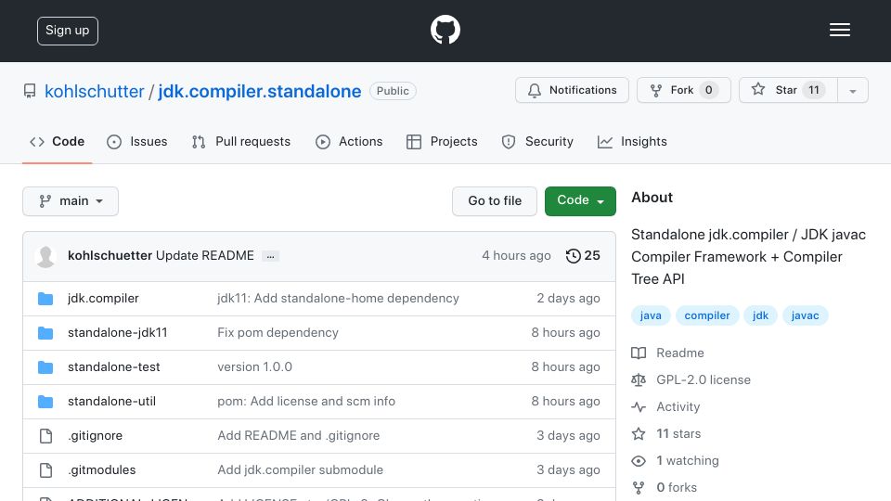Image resolution: width=891 pixels, height=501 pixels.
Task: Open the Projects tab
Action: point(442,141)
